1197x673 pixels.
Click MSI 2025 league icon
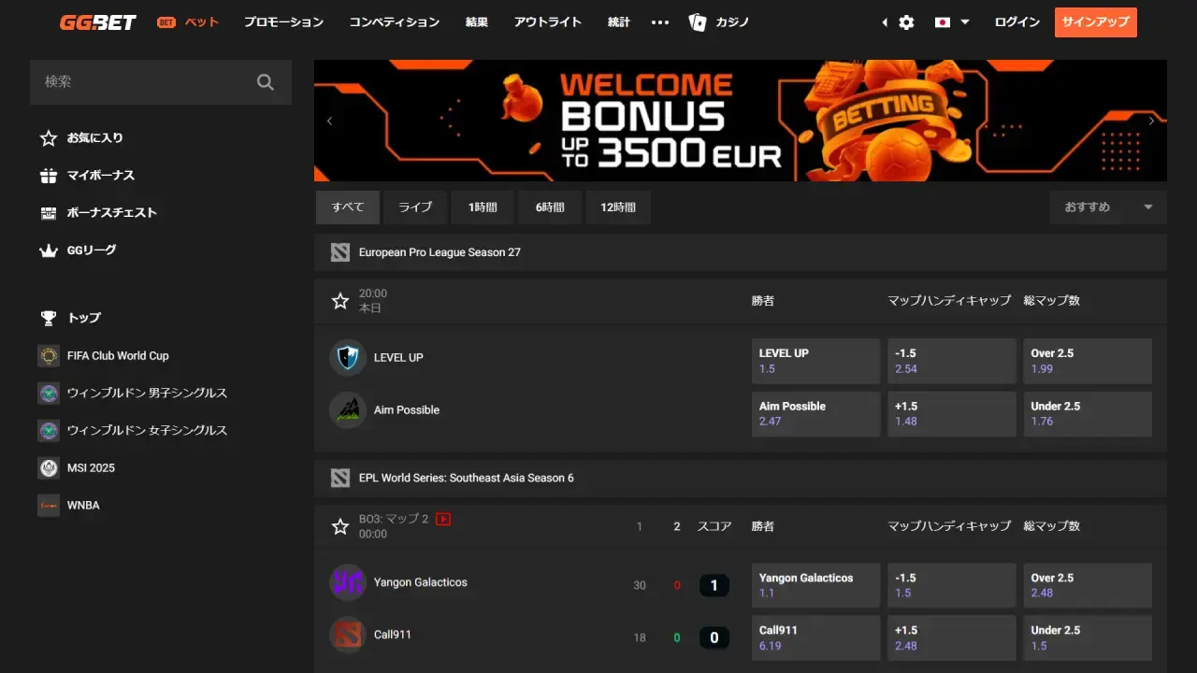pyautogui.click(x=49, y=467)
